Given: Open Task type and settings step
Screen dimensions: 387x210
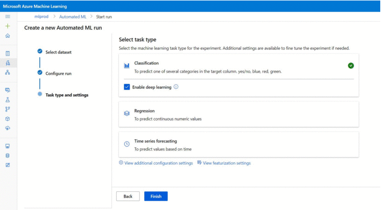Looking at the screenshot, I should [66, 95].
